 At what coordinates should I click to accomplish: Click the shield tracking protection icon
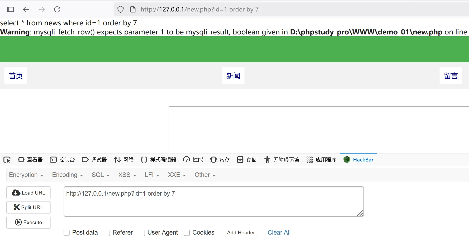pyautogui.click(x=121, y=9)
